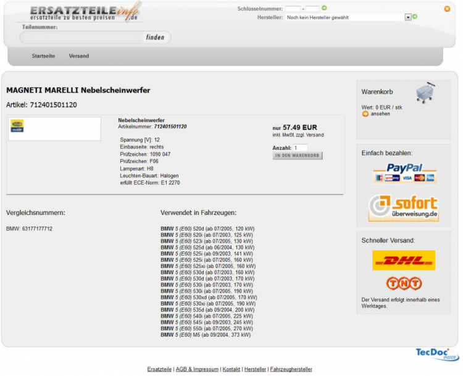Click the Artikelnummer 712401501120 value
The image size is (463, 376).
click(170, 127)
